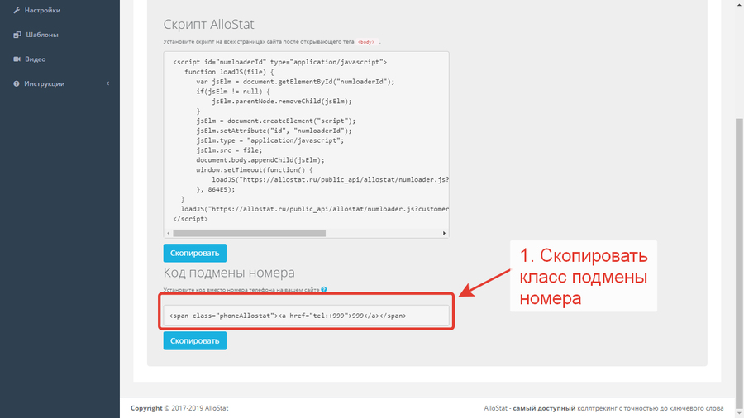Click the right arrow of code scrollbar
Screen dimensions: 744x418
[444, 233]
